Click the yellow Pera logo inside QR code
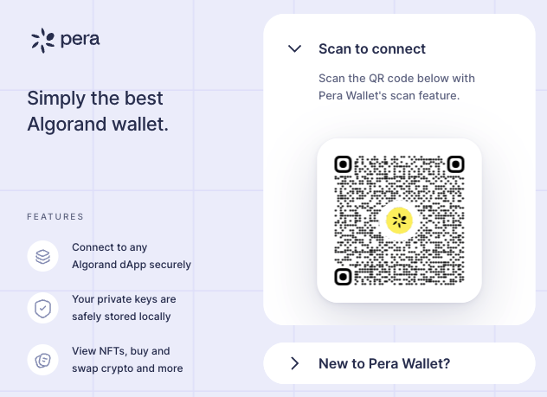 click(399, 221)
